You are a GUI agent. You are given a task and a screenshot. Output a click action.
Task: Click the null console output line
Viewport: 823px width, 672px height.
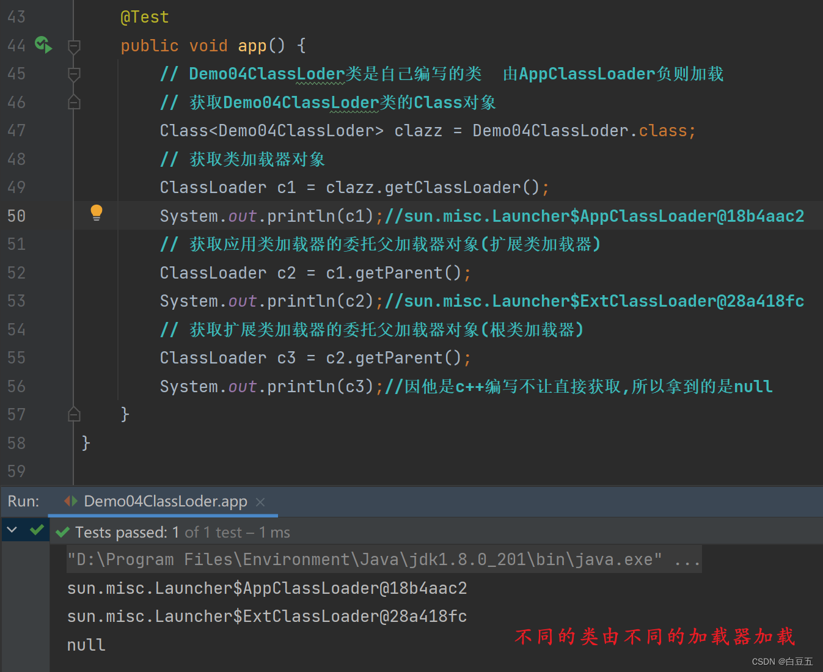(86, 645)
